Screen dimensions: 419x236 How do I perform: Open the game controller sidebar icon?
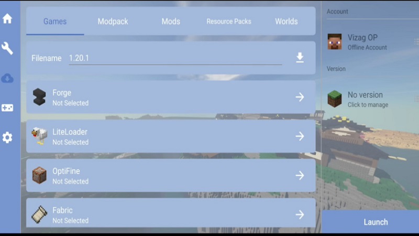click(7, 108)
